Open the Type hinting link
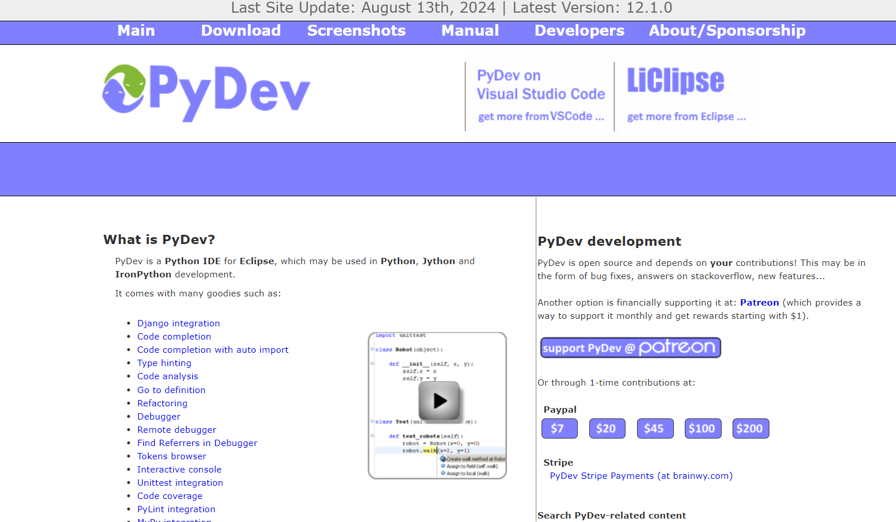This screenshot has width=896, height=522. click(164, 363)
